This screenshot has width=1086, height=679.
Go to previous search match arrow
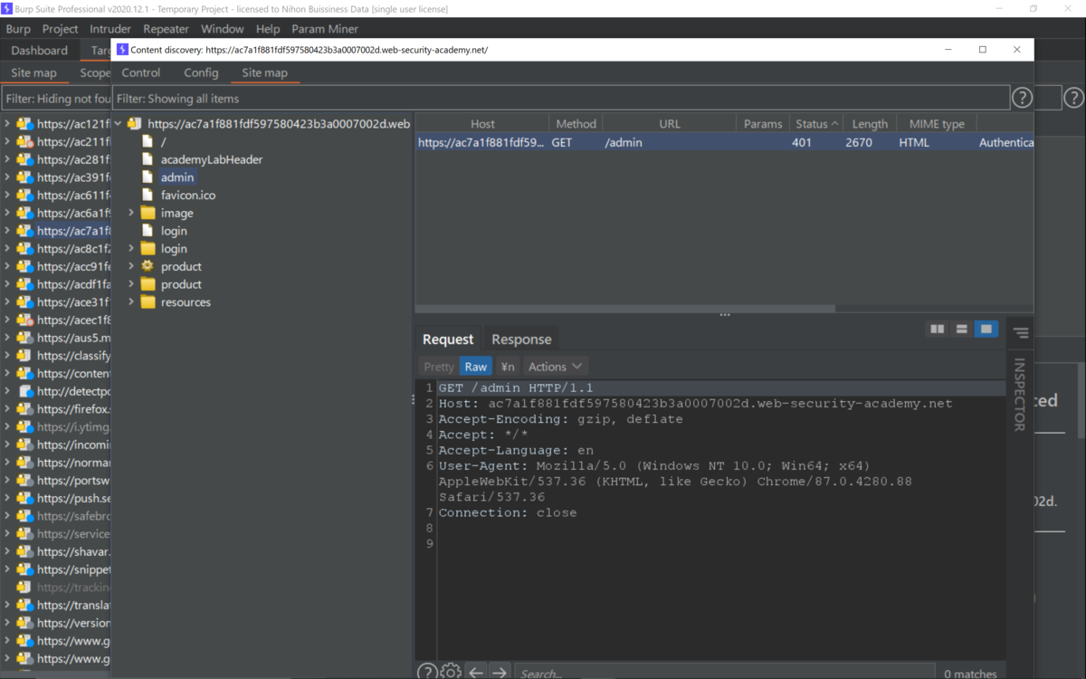pos(476,673)
